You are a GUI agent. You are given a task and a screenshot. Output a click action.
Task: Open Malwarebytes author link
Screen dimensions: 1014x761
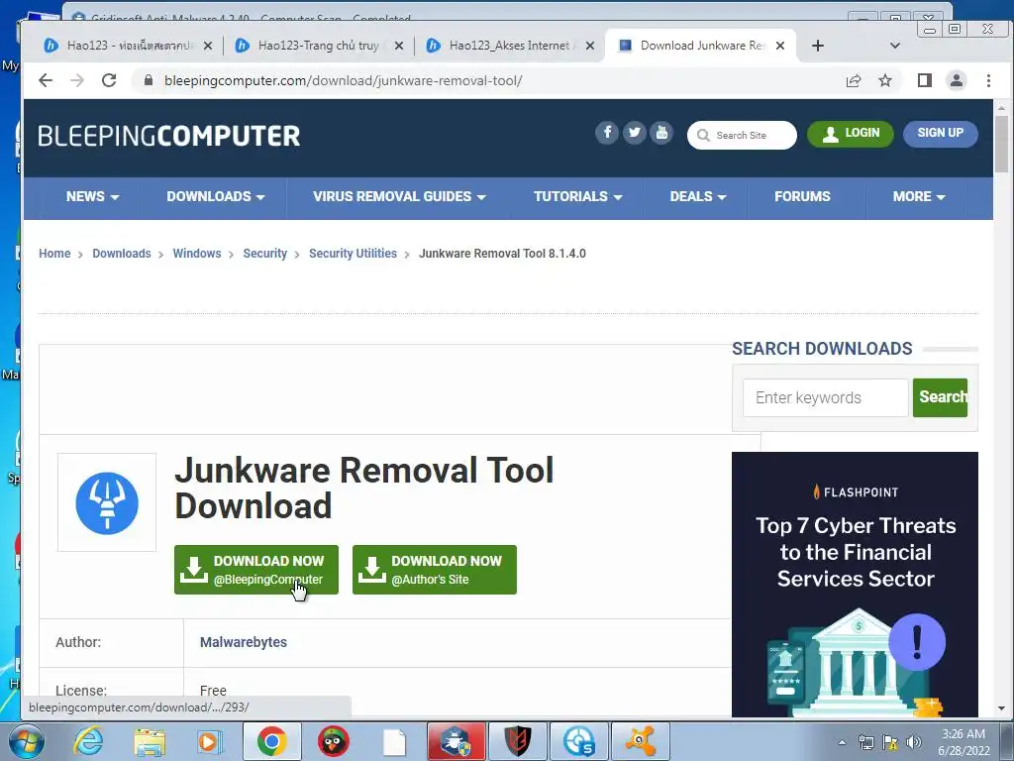[244, 642]
